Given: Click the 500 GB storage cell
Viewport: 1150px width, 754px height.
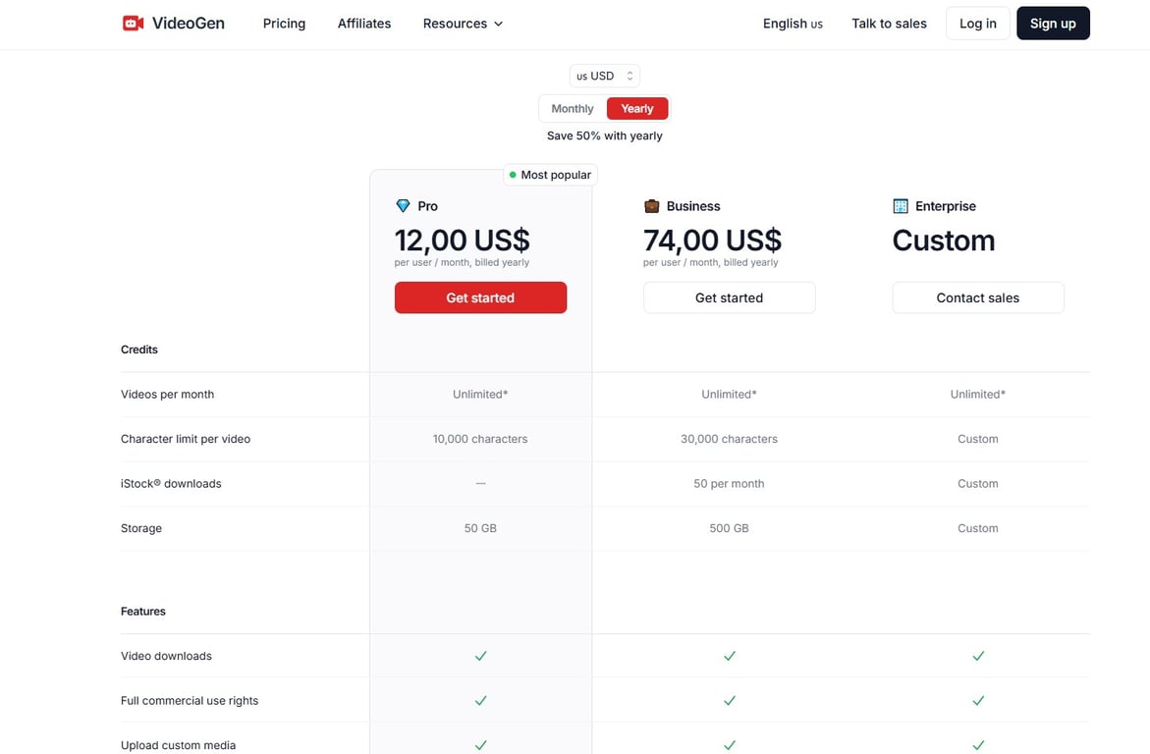Looking at the screenshot, I should point(729,528).
